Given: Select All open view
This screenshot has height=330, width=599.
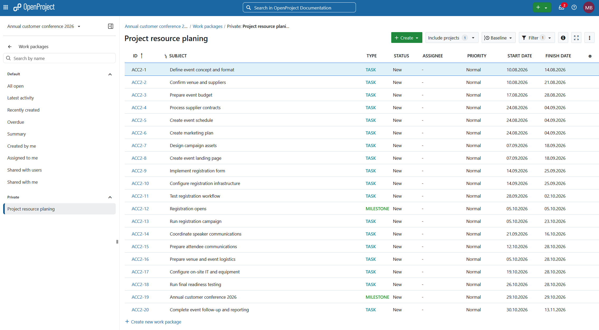Looking at the screenshot, I should point(15,86).
